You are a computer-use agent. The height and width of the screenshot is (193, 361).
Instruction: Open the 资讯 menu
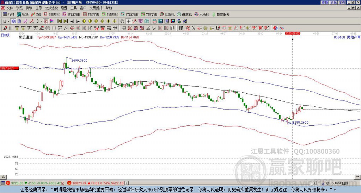pos(29,8)
